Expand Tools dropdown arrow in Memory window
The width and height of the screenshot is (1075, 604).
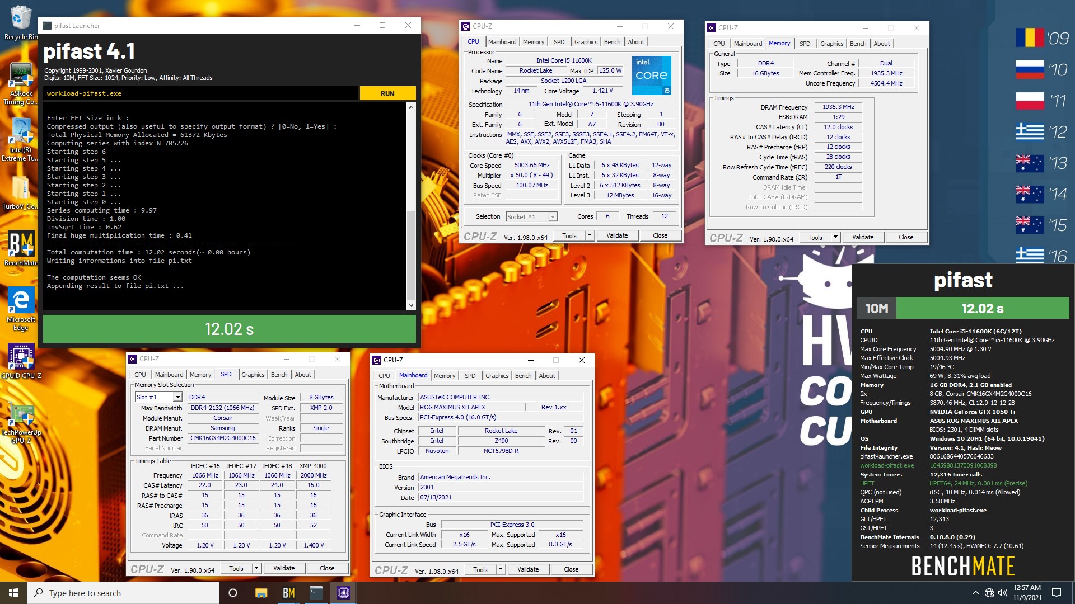835,237
